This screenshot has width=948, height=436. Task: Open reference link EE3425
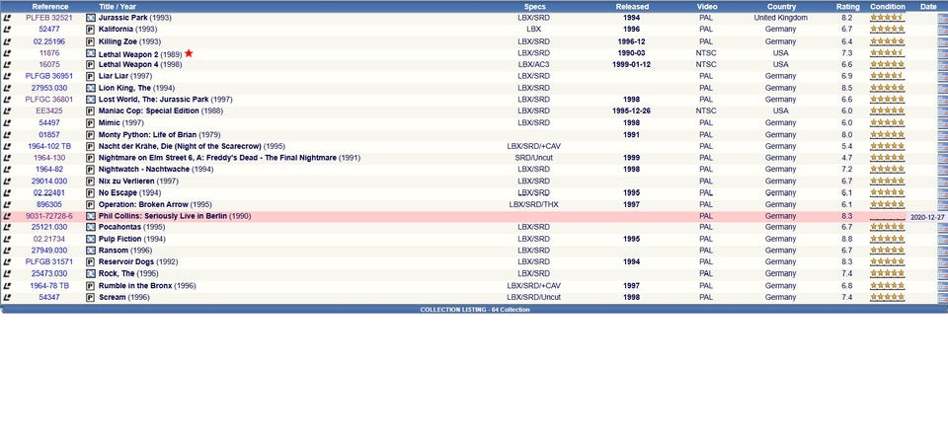49,111
